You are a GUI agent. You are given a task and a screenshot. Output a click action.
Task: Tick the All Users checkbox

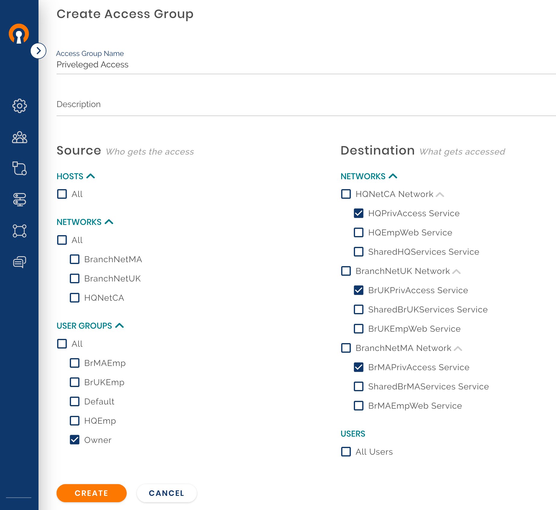click(x=346, y=452)
